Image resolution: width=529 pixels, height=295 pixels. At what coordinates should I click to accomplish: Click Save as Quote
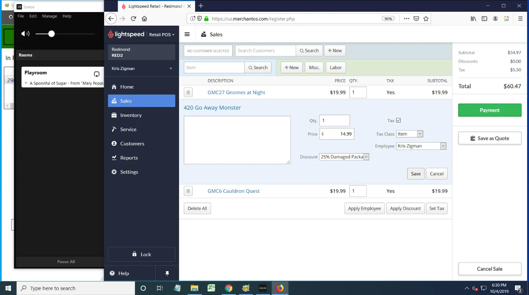[490, 138]
